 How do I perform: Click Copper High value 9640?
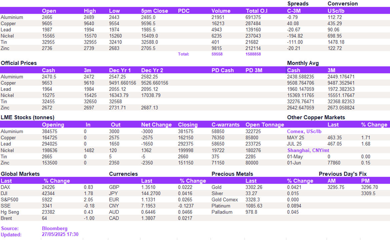click(89, 24)
